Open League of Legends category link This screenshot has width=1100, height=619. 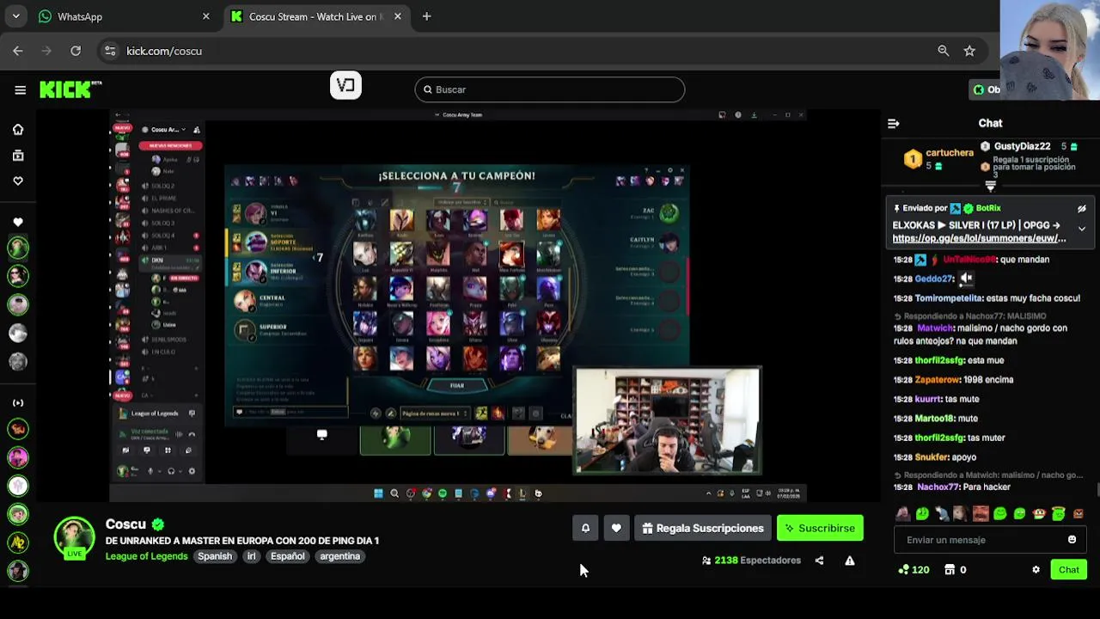(x=146, y=556)
